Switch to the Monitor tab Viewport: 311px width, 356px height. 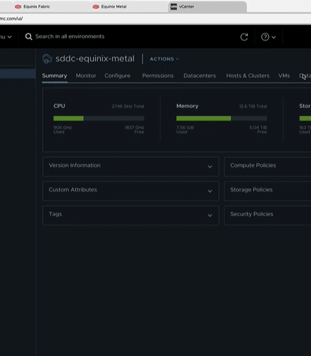click(86, 76)
